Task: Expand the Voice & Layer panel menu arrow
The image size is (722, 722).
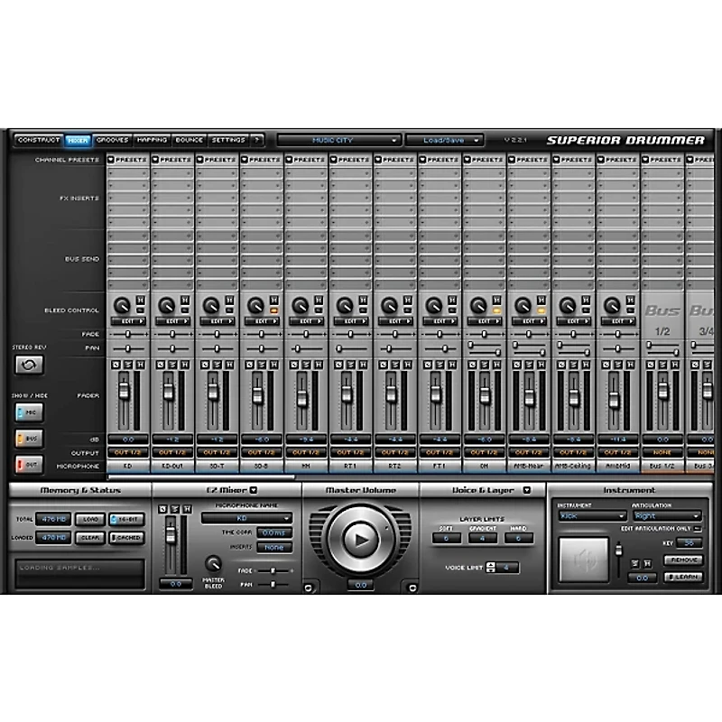Action: [x=527, y=490]
